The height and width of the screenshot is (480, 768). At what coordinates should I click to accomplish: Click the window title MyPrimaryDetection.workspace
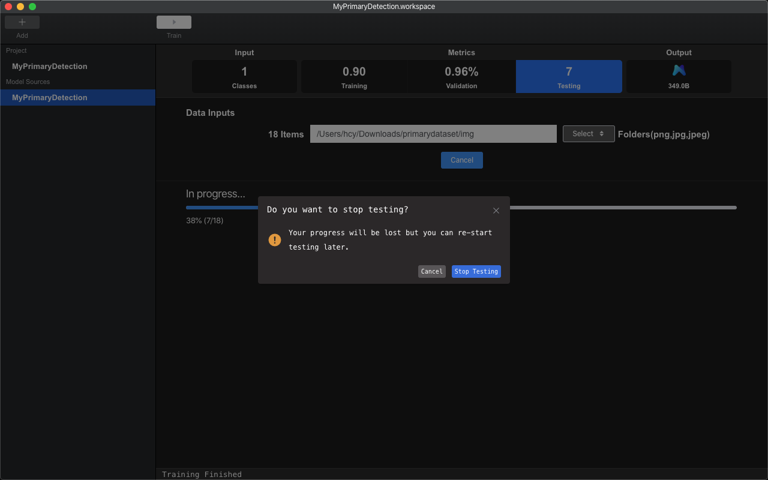pos(384,7)
